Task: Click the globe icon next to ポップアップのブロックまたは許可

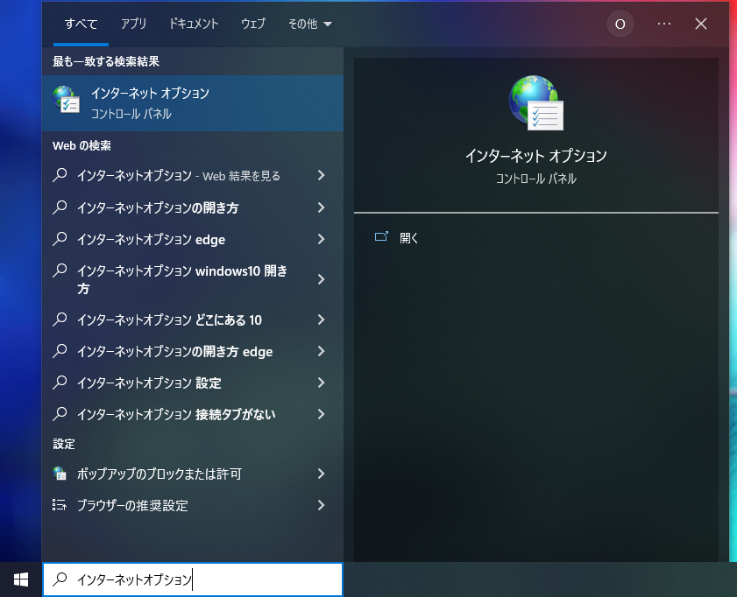Action: coord(60,473)
